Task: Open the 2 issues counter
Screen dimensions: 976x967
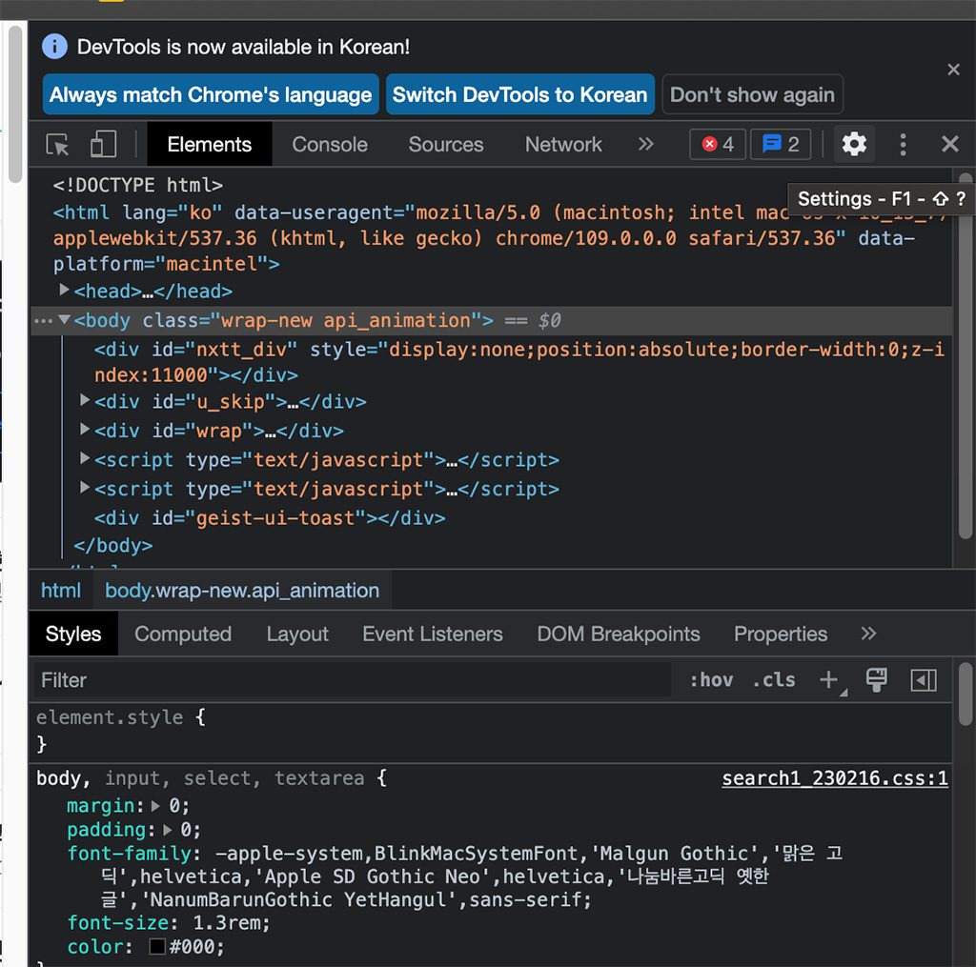Action: point(781,145)
